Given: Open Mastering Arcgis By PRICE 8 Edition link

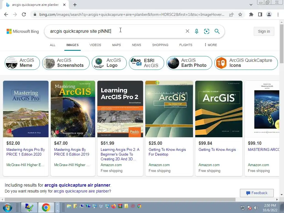Looking at the screenshot, I should [x=72, y=152].
